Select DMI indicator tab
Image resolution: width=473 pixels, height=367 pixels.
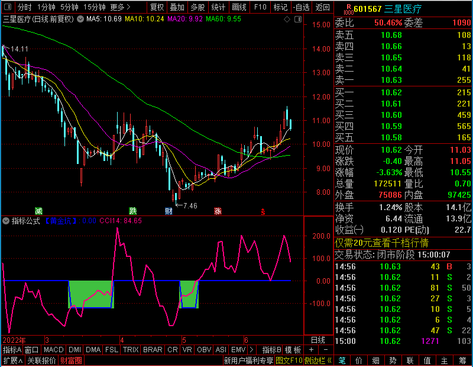[74, 350]
